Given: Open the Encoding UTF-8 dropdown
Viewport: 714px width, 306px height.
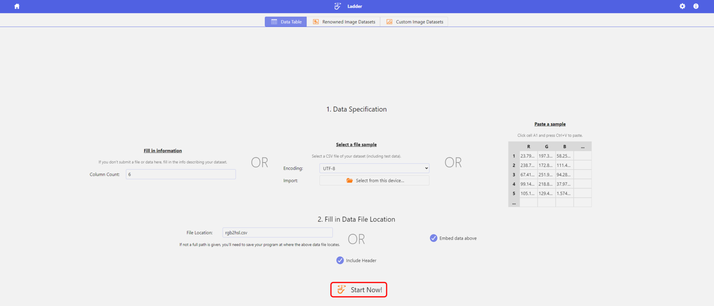Looking at the screenshot, I should click(x=374, y=168).
